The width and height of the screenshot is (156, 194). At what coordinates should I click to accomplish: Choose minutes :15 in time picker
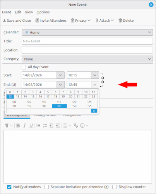(x=59, y=102)
